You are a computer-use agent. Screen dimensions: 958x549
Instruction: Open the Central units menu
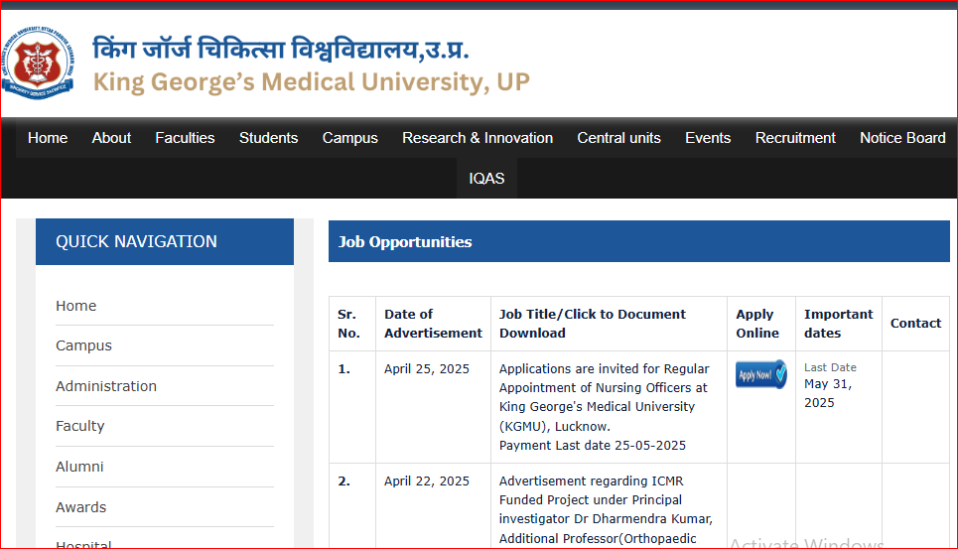coord(618,138)
